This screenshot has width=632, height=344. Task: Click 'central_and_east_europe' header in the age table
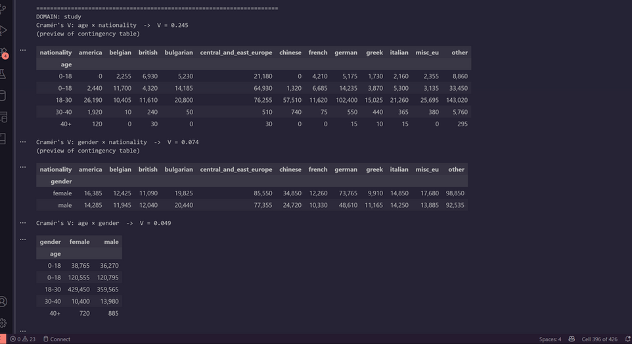coord(236,53)
